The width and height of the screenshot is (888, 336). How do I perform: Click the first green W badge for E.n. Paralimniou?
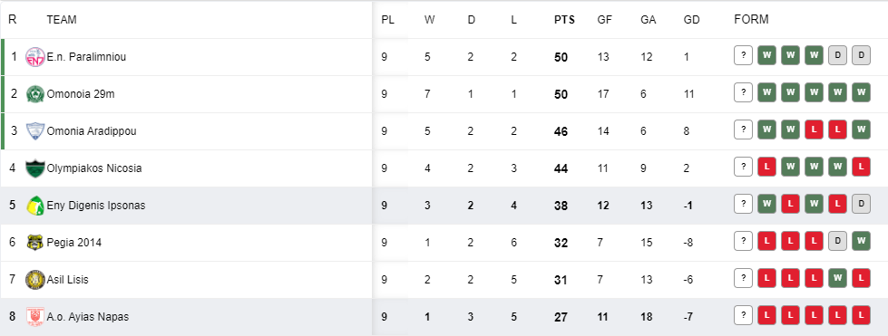click(766, 55)
